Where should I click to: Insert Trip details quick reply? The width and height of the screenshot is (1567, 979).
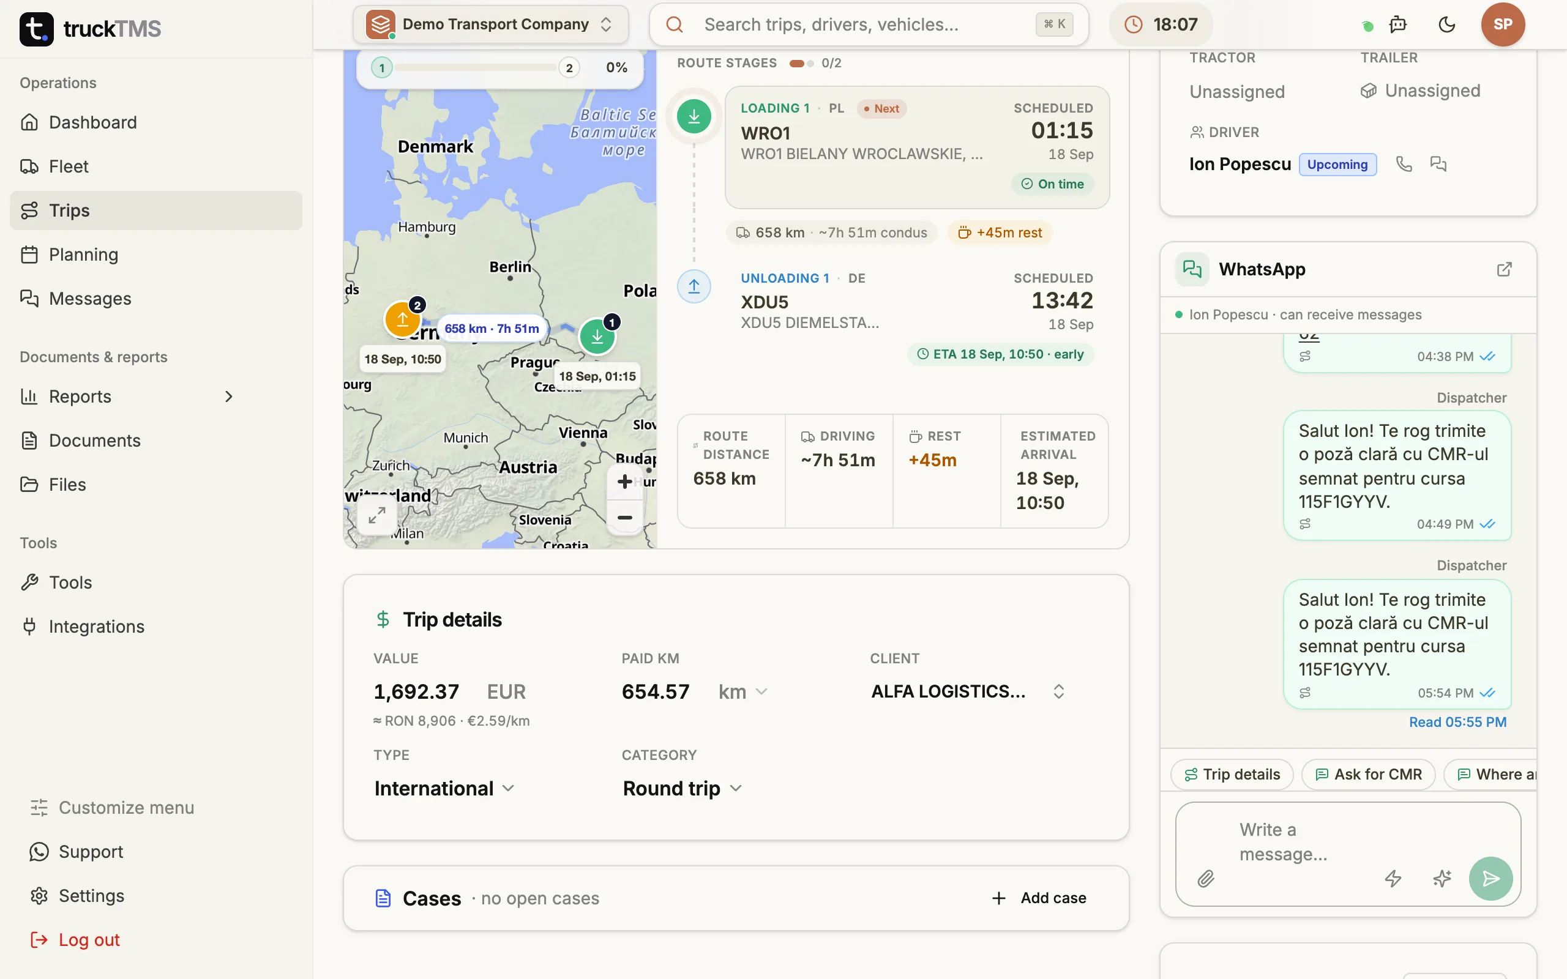(x=1232, y=775)
